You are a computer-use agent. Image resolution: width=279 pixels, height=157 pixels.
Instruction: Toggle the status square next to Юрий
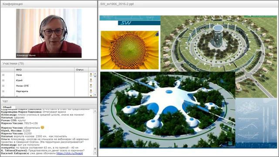(x=3, y=80)
